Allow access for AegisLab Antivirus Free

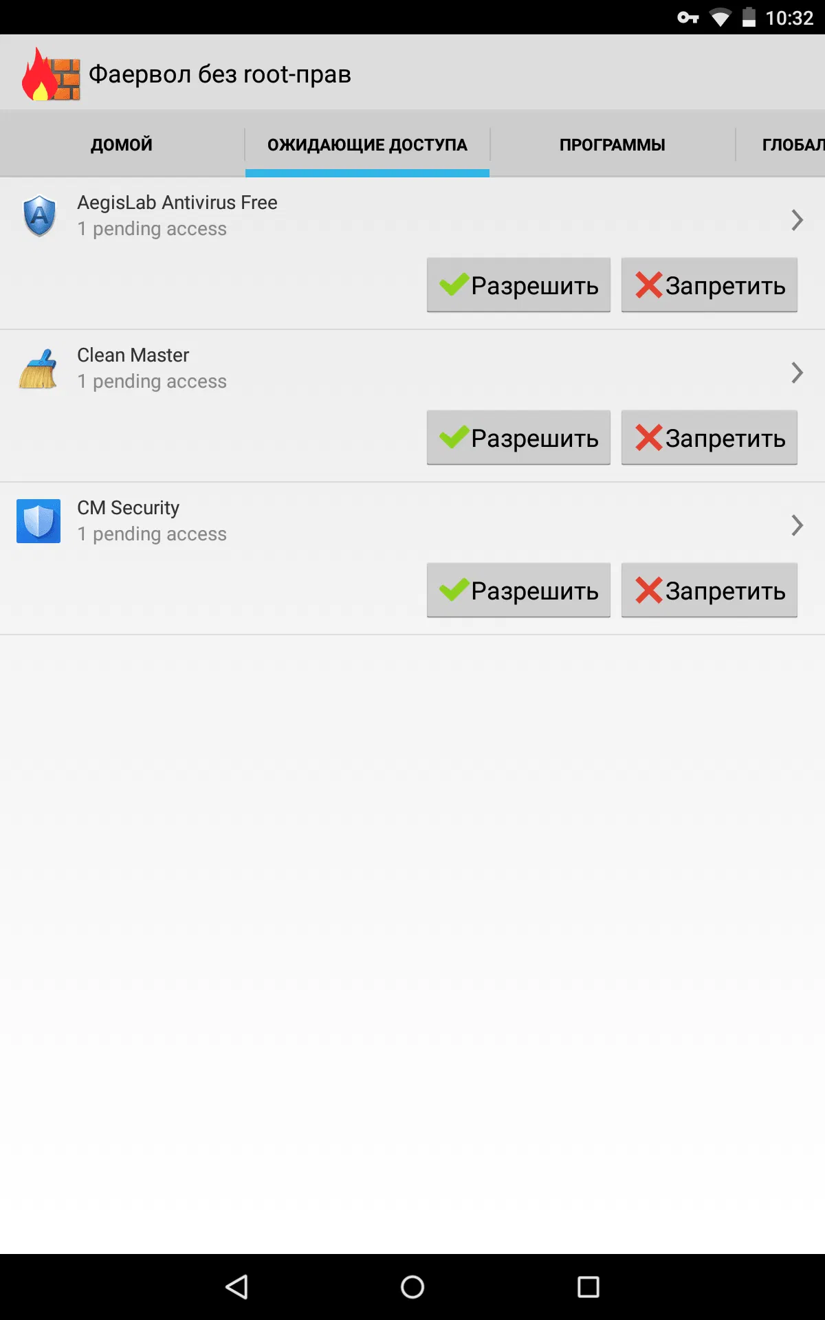518,285
